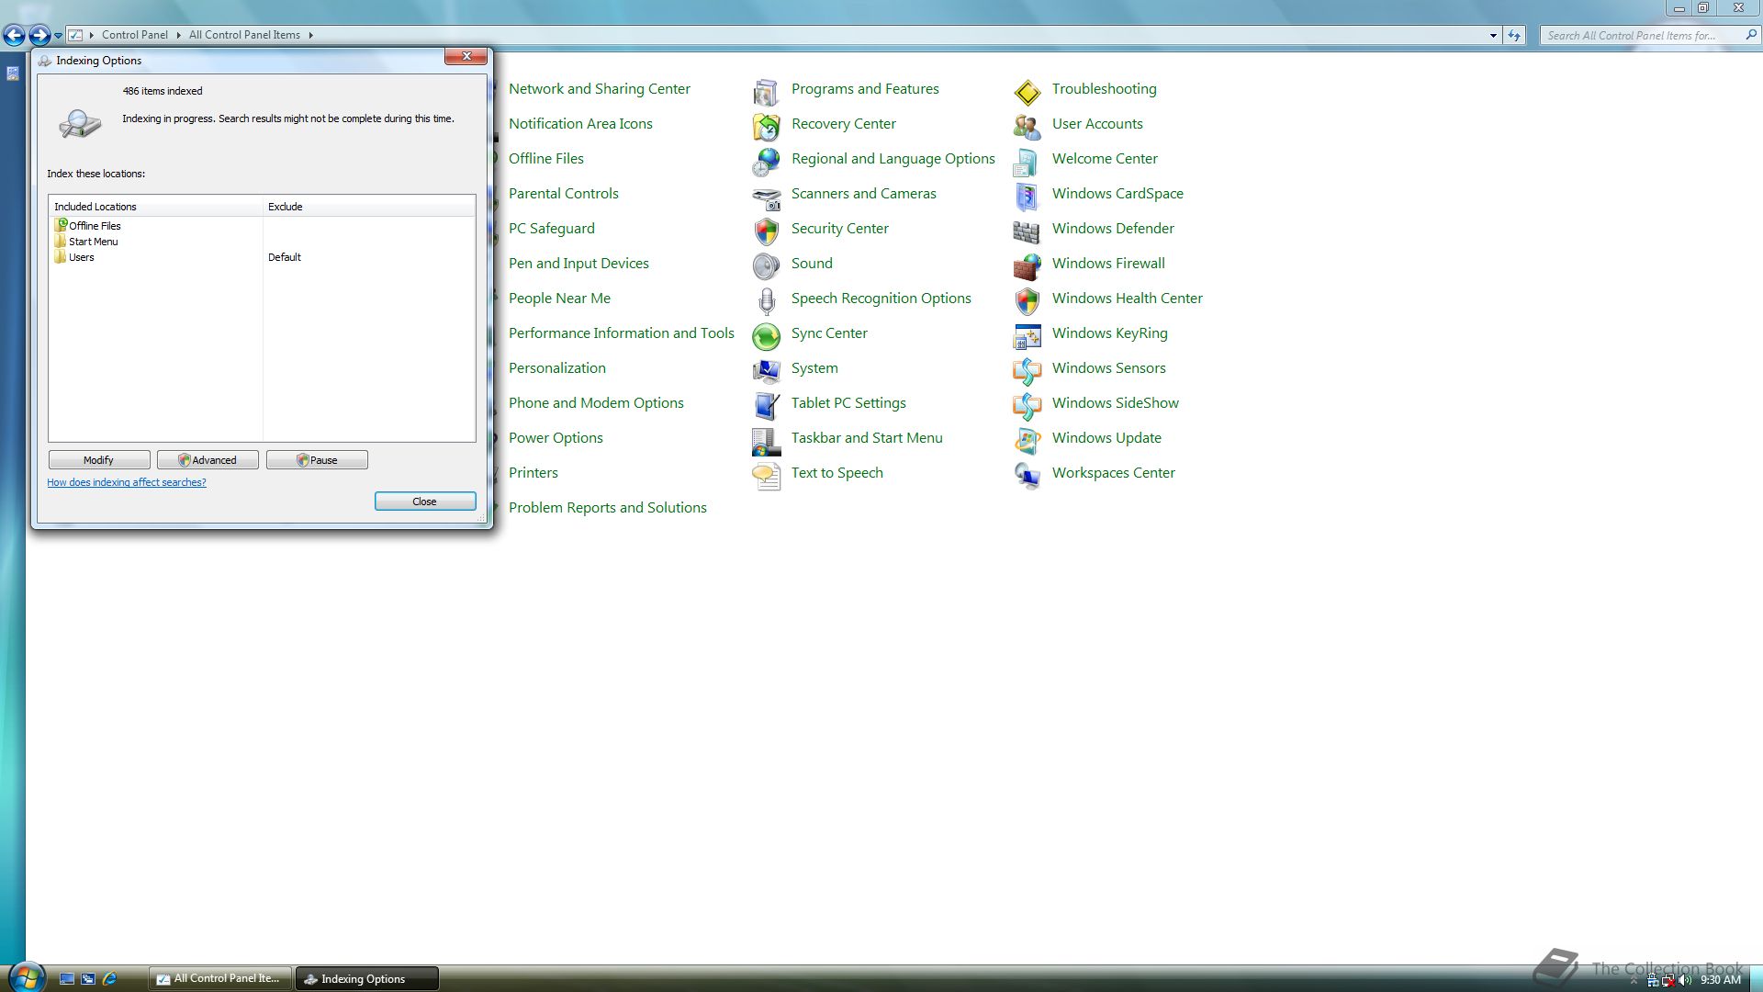The height and width of the screenshot is (992, 1763).
Task: Open the green Sync Center icon
Action: click(766, 336)
